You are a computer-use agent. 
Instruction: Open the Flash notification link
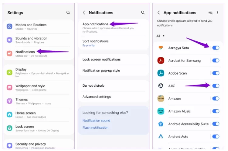pyautogui.click(x=95, y=127)
